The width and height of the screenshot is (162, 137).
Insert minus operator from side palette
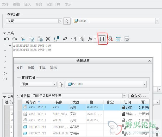point(5,51)
